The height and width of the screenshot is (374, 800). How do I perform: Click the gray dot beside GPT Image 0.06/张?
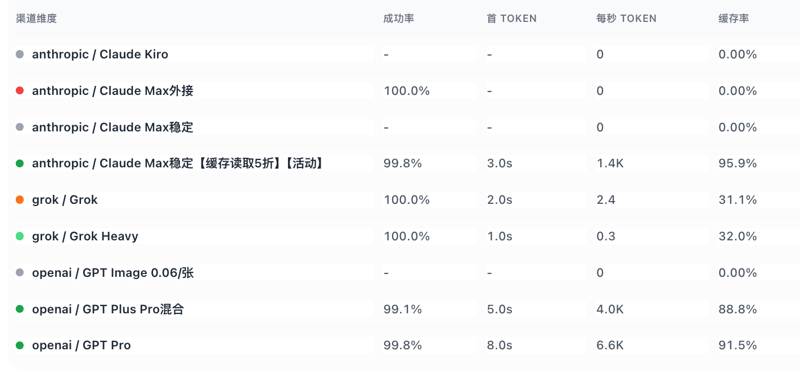pyautogui.click(x=20, y=273)
